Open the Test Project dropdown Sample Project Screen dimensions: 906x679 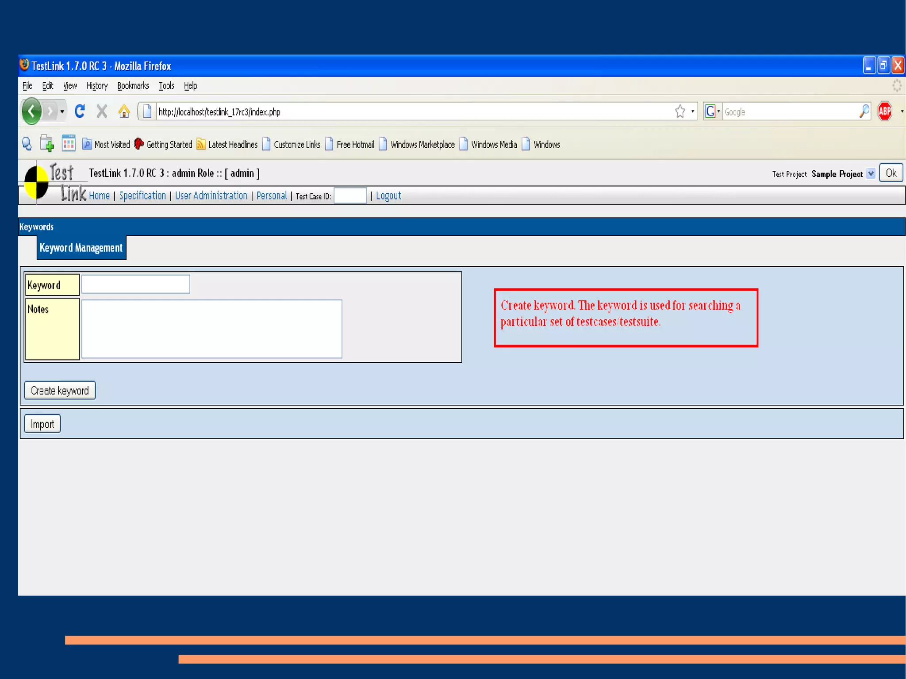(843, 174)
